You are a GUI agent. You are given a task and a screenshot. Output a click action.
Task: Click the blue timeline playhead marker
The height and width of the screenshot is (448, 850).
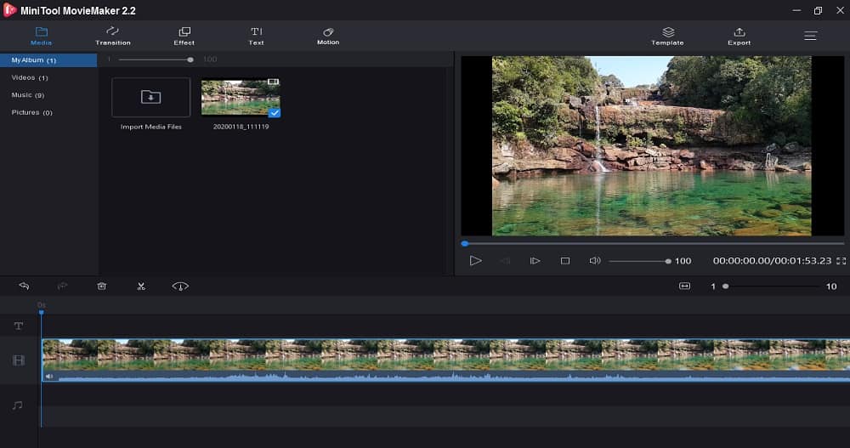[41, 311]
